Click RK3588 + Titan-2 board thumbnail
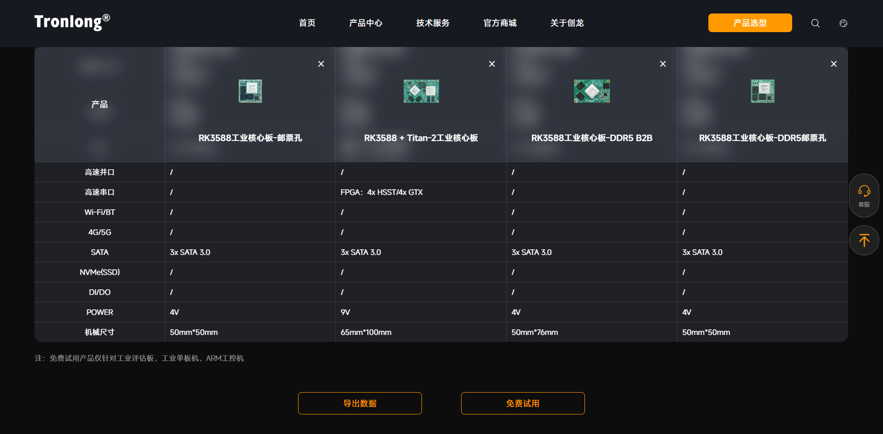Screen dimensions: 883x434 click(x=421, y=91)
